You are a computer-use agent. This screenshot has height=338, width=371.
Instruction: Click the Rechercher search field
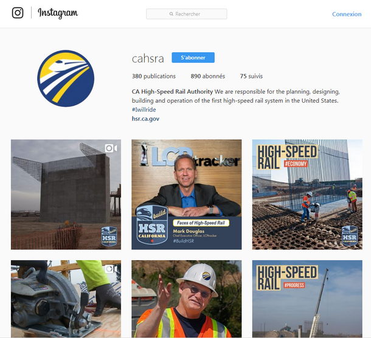(x=187, y=14)
